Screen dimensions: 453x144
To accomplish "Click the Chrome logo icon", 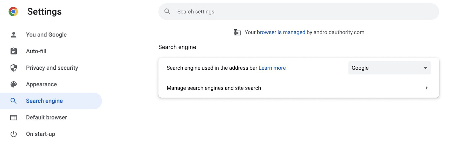I will 13,12.
